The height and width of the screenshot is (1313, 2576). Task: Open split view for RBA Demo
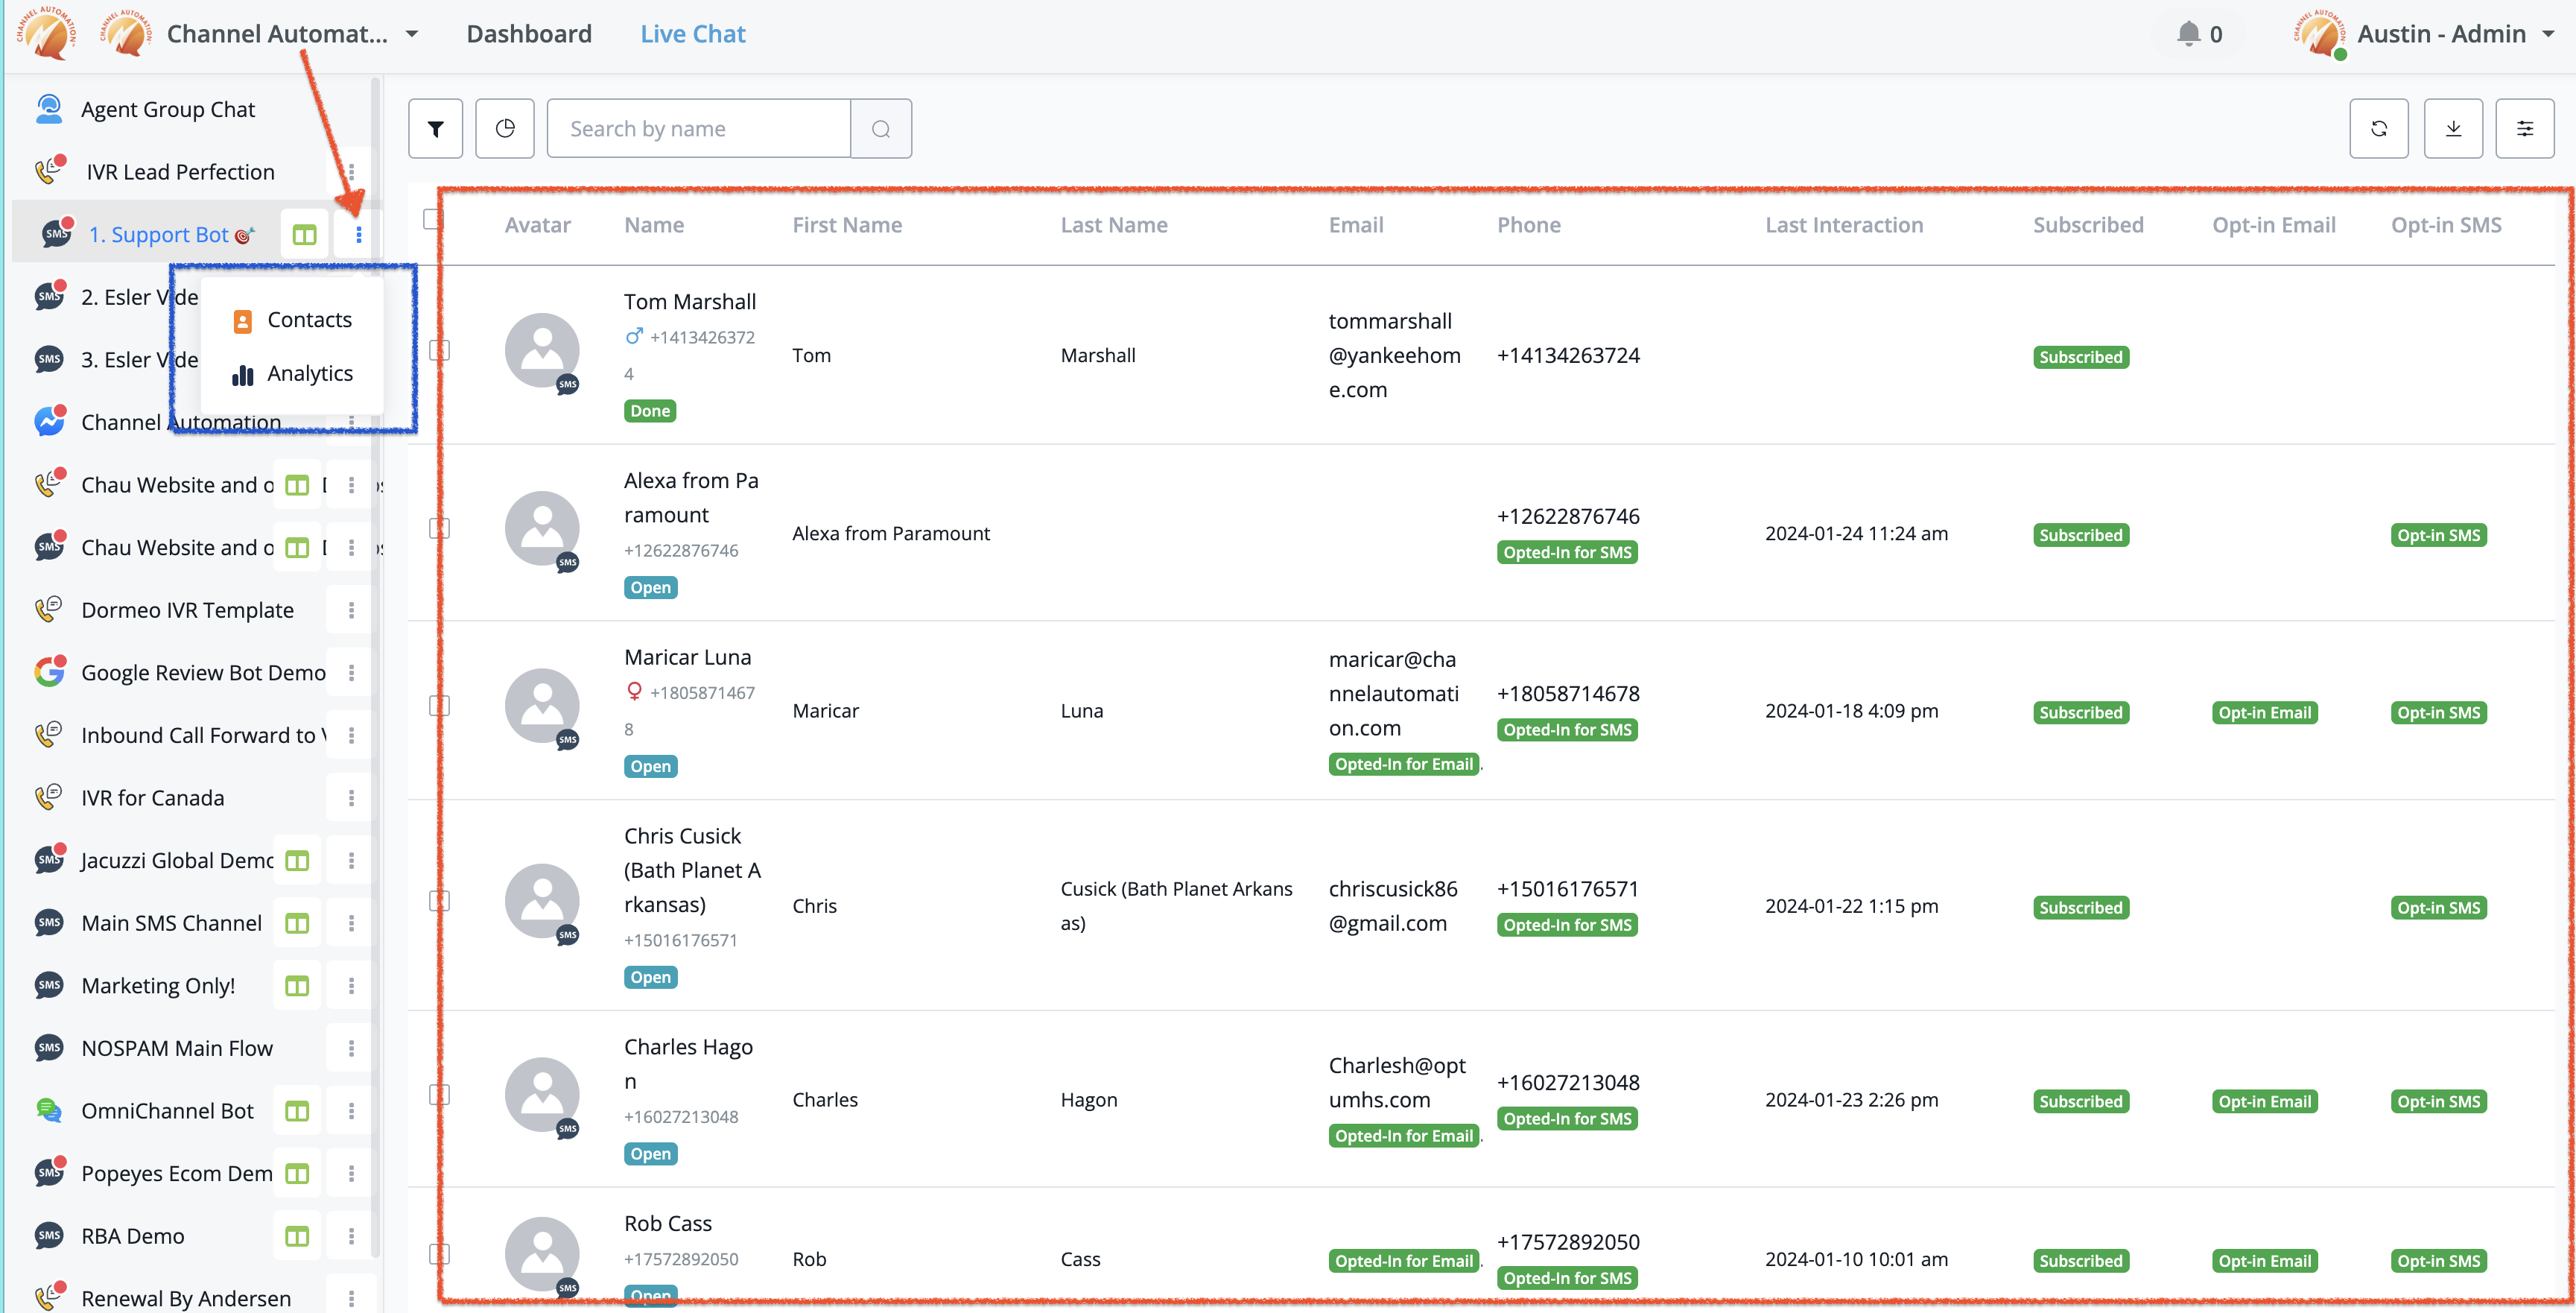tap(297, 1237)
